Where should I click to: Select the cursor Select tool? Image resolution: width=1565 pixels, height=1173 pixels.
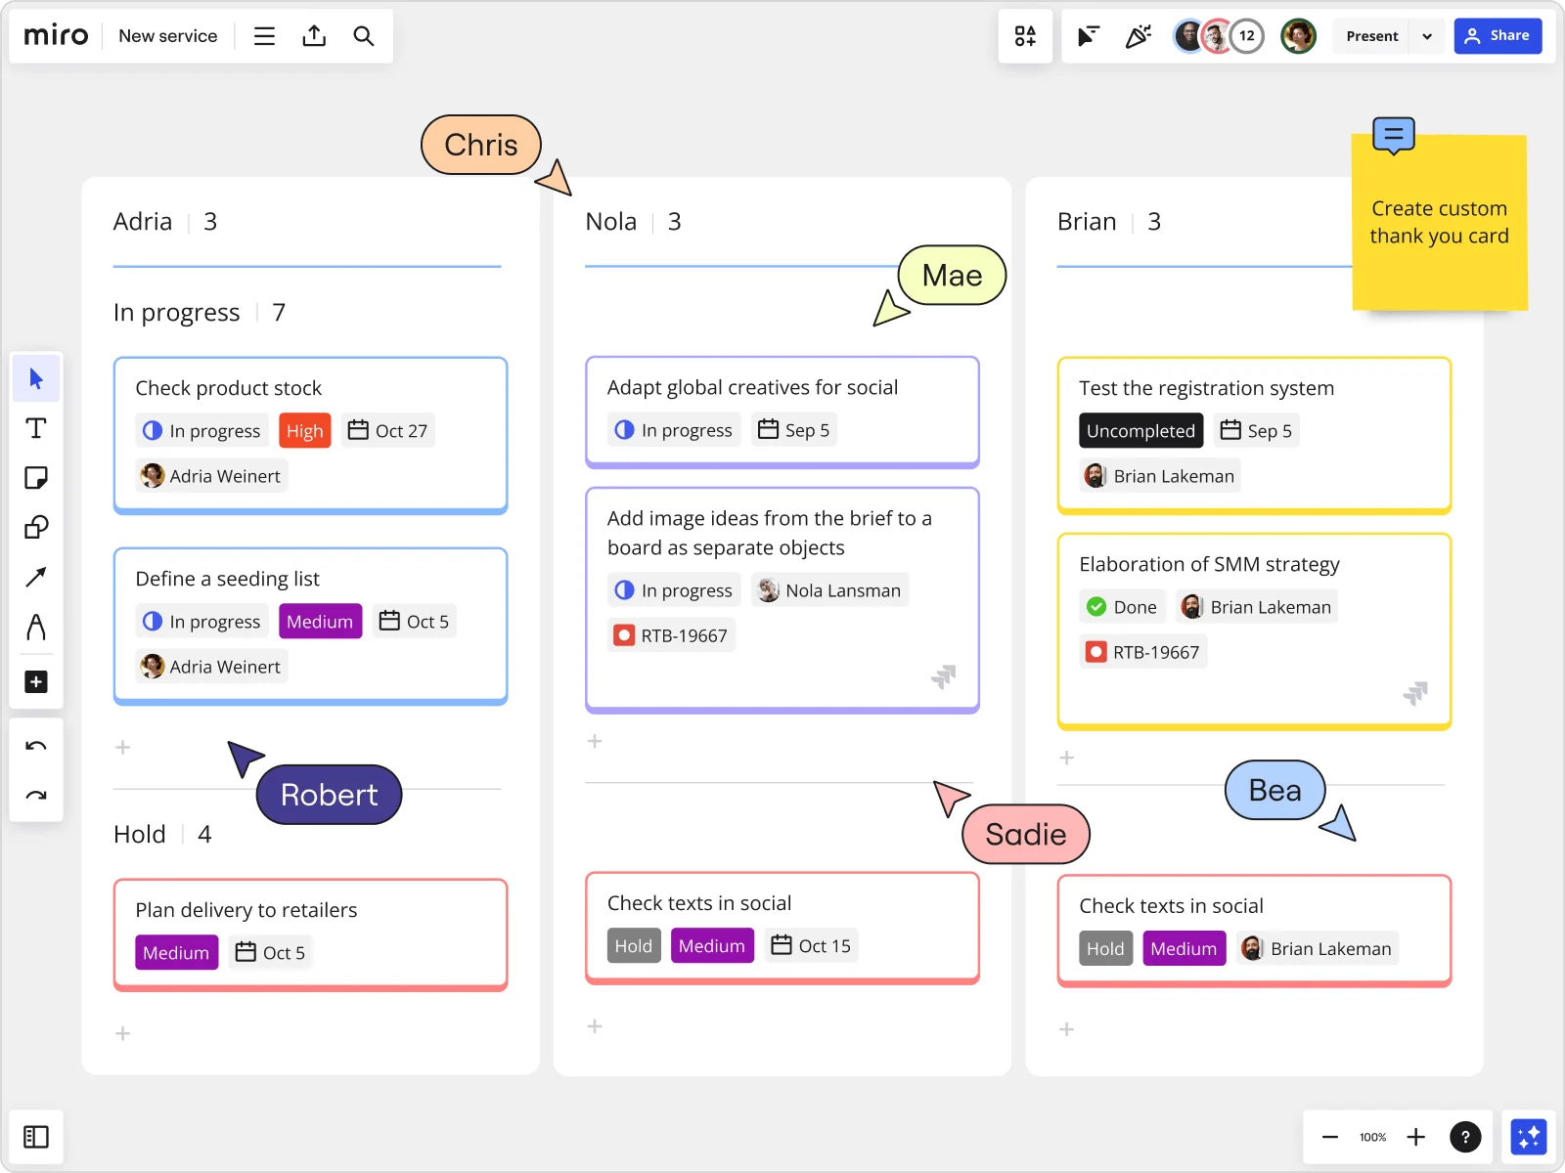(x=36, y=378)
